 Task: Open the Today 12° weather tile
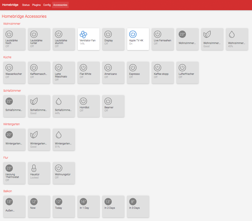[64, 206]
